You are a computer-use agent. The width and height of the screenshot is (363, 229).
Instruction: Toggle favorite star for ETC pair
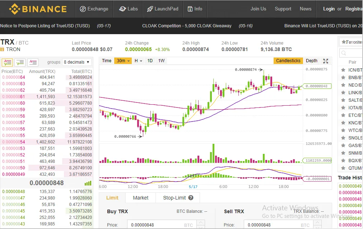pos(343,115)
